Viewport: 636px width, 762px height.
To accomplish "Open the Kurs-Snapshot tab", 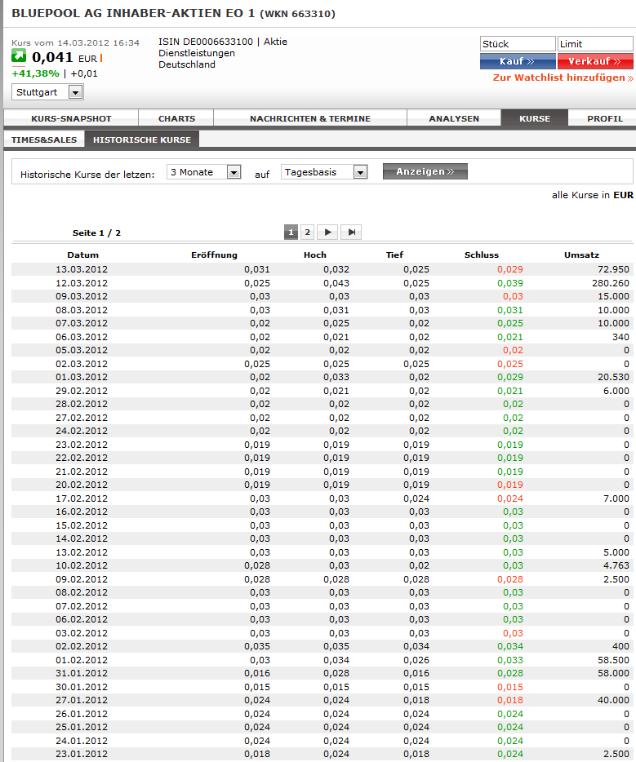I will click(x=71, y=118).
